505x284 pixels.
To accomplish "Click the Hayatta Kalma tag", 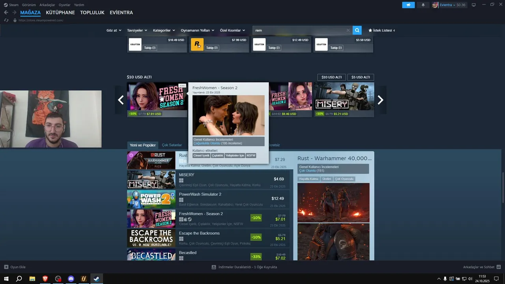I will (309, 179).
